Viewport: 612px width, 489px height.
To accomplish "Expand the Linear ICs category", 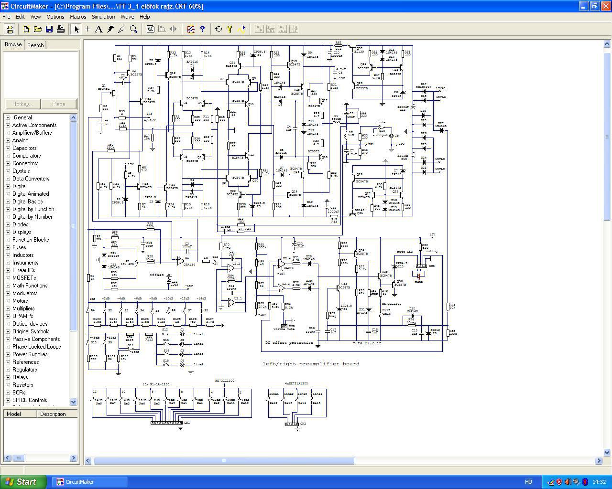I will 8,270.
